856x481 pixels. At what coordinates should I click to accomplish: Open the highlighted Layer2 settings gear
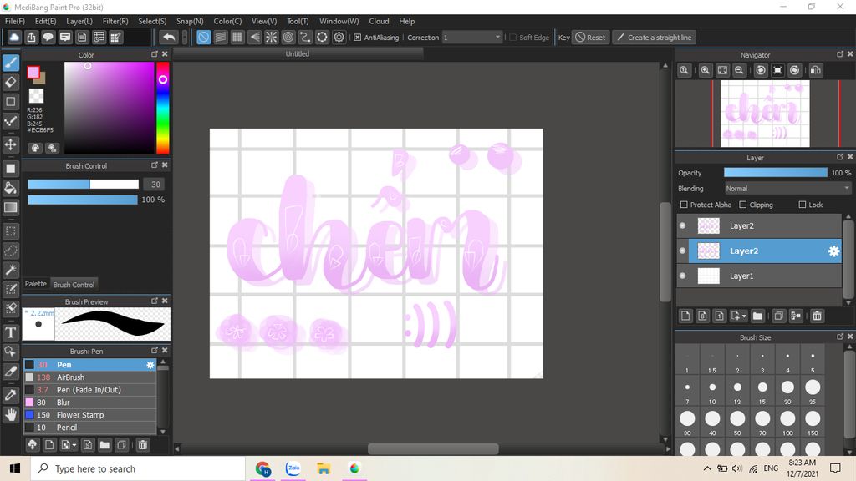click(833, 251)
